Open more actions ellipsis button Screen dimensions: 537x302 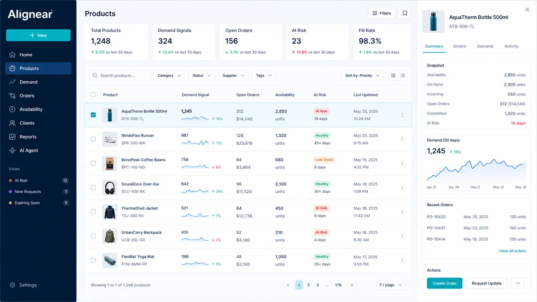click(518, 283)
